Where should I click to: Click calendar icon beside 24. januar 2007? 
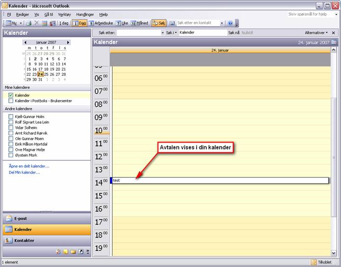[334, 42]
